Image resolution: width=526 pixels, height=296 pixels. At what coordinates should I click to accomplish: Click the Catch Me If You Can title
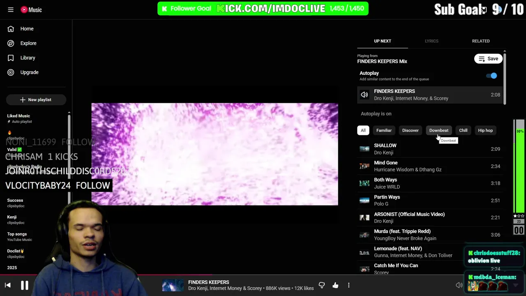pyautogui.click(x=396, y=266)
